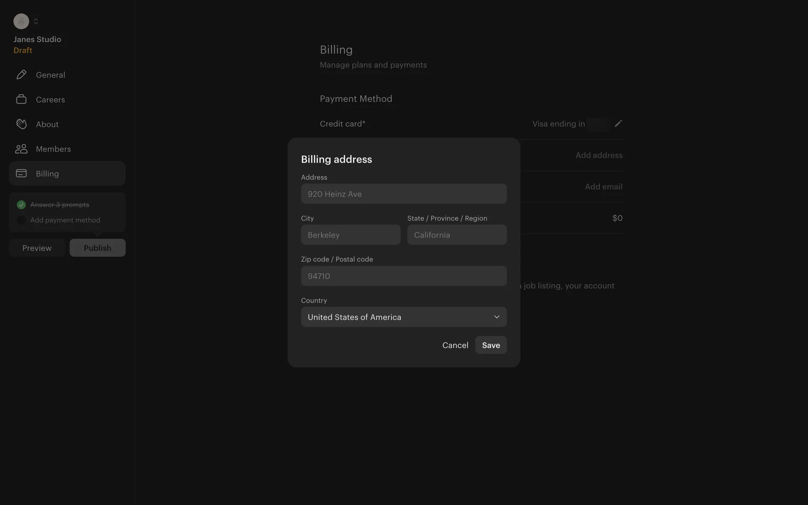
Task: Open the Country dropdown
Action: click(x=403, y=317)
